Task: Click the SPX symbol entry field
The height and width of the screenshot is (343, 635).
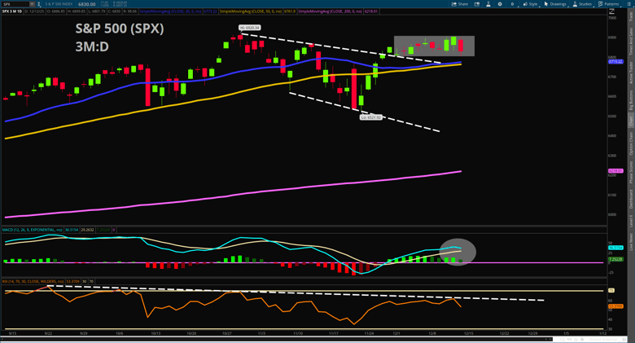Action: point(15,4)
